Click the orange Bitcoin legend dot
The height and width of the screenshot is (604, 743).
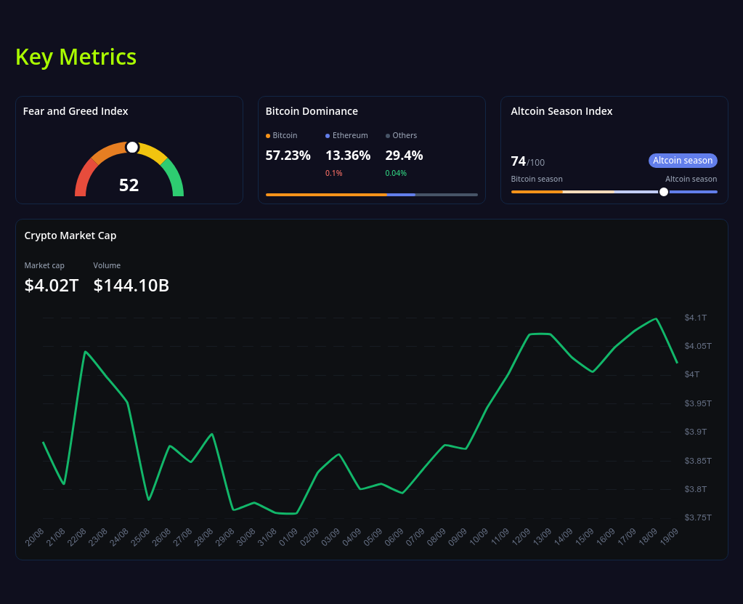coord(268,136)
